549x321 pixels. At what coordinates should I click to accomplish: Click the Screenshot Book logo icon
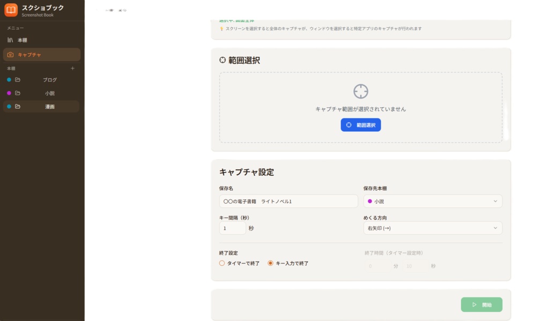tap(11, 9)
